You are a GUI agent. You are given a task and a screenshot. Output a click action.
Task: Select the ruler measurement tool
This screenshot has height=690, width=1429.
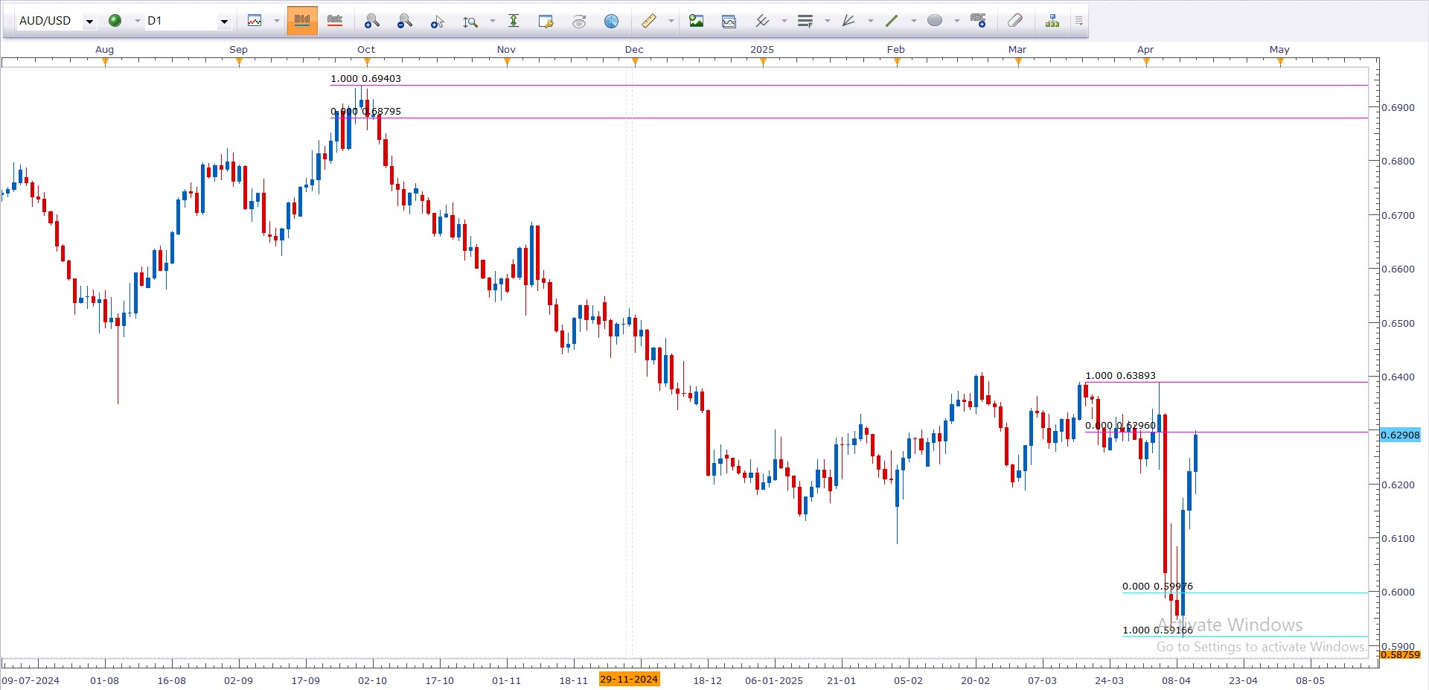click(x=649, y=21)
